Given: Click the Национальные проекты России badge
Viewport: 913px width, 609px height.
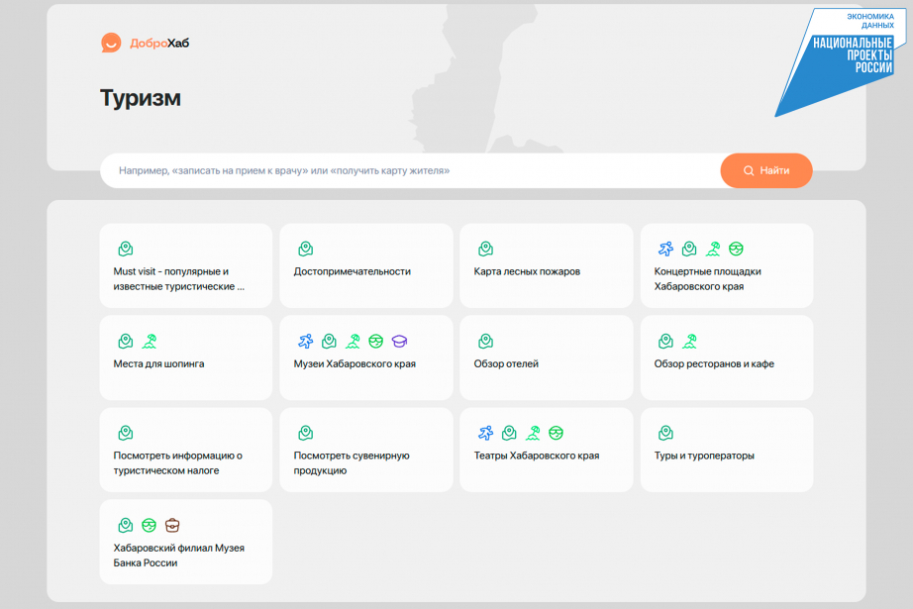Looking at the screenshot, I should pyautogui.click(x=840, y=61).
